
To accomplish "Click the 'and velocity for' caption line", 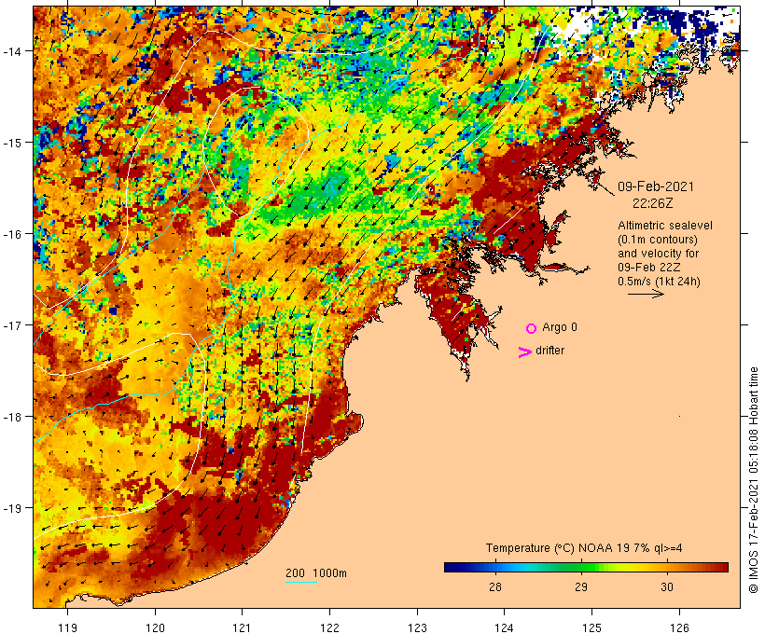I will click(x=658, y=254).
